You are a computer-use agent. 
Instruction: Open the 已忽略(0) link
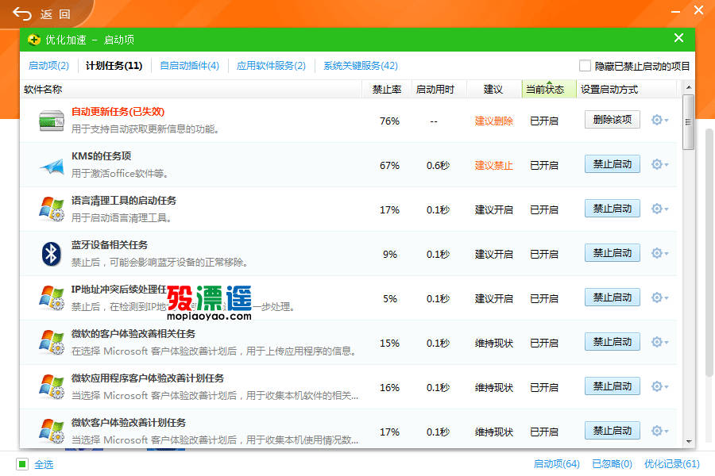tap(612, 463)
